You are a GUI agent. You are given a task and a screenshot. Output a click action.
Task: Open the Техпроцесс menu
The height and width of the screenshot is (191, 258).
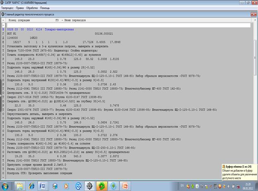coord(7,8)
